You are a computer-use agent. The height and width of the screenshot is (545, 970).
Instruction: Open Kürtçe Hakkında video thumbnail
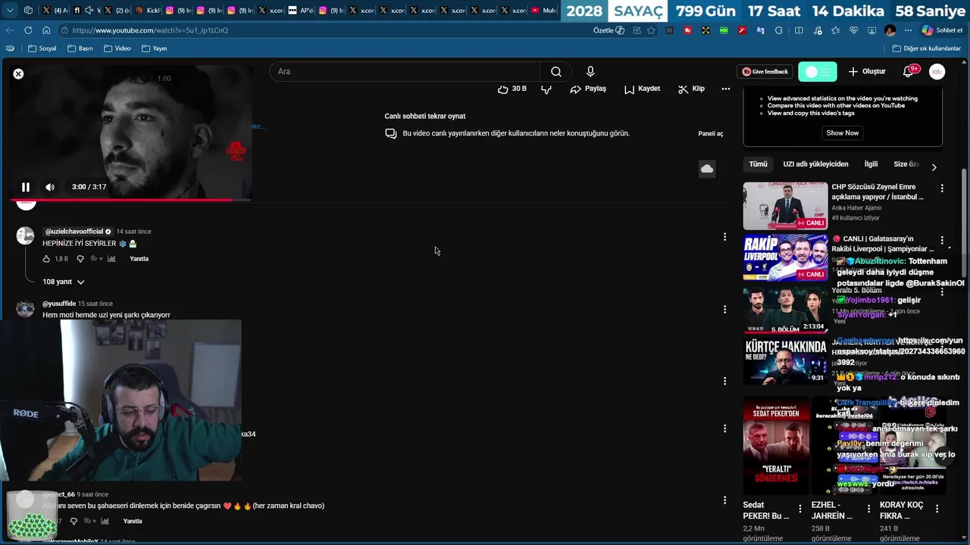pyautogui.click(x=785, y=362)
